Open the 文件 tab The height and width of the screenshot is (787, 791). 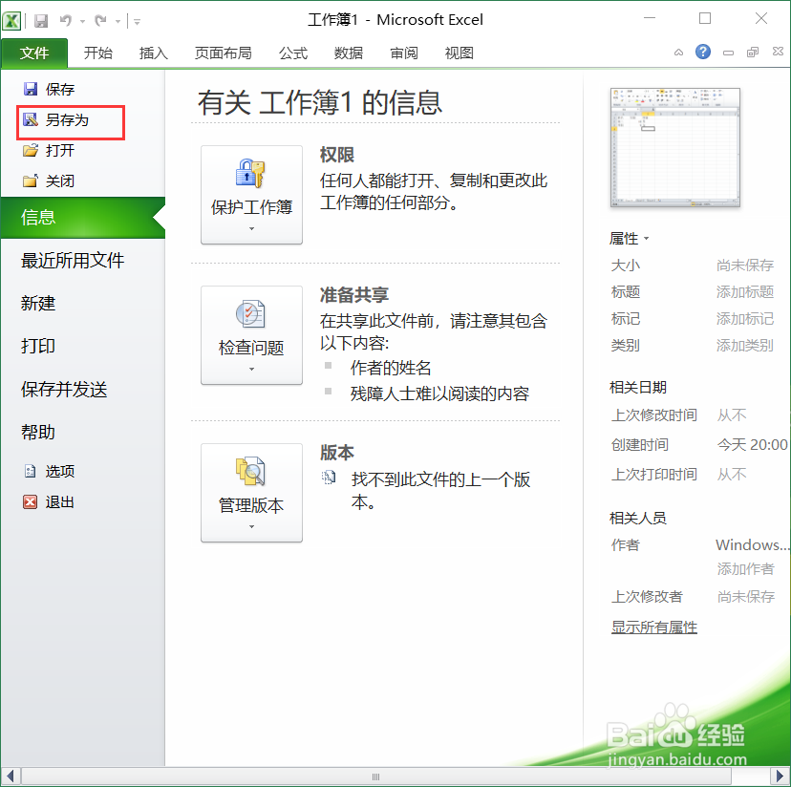coord(34,53)
